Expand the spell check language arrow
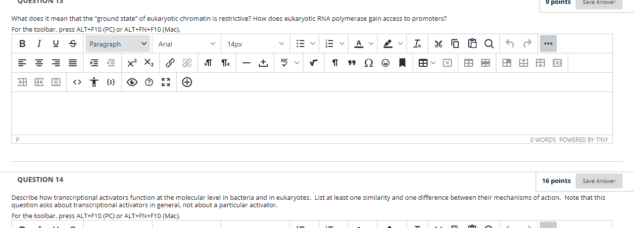Screen dimensions: 634x228 pyautogui.click(x=297, y=63)
